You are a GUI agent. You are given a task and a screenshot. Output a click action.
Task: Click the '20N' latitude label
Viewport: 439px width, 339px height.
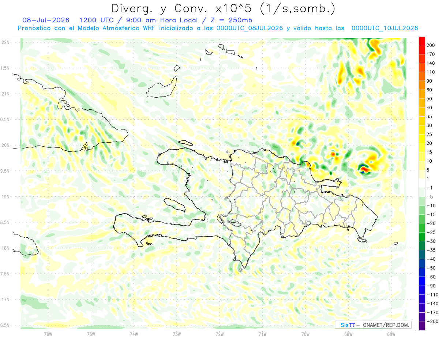coord(5,145)
